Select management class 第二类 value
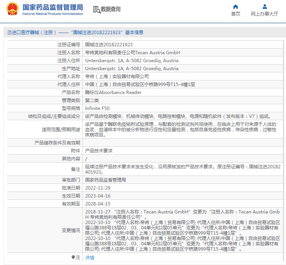Viewport: 286px width, 265px height. (92, 100)
